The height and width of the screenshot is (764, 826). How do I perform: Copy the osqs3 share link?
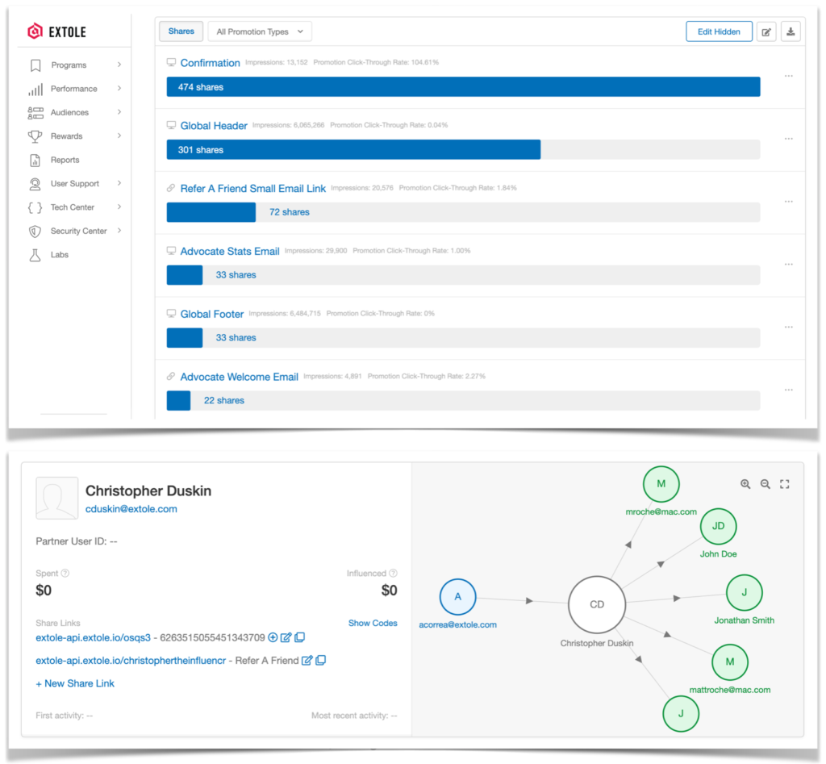coord(300,637)
